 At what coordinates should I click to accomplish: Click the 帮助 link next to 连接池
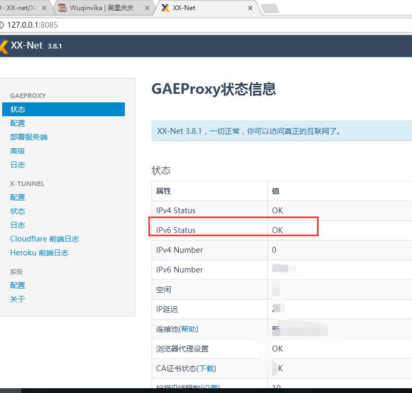[189, 329]
